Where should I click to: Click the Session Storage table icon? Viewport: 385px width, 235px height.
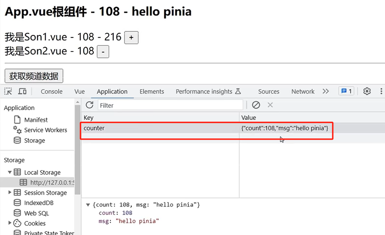(17, 193)
